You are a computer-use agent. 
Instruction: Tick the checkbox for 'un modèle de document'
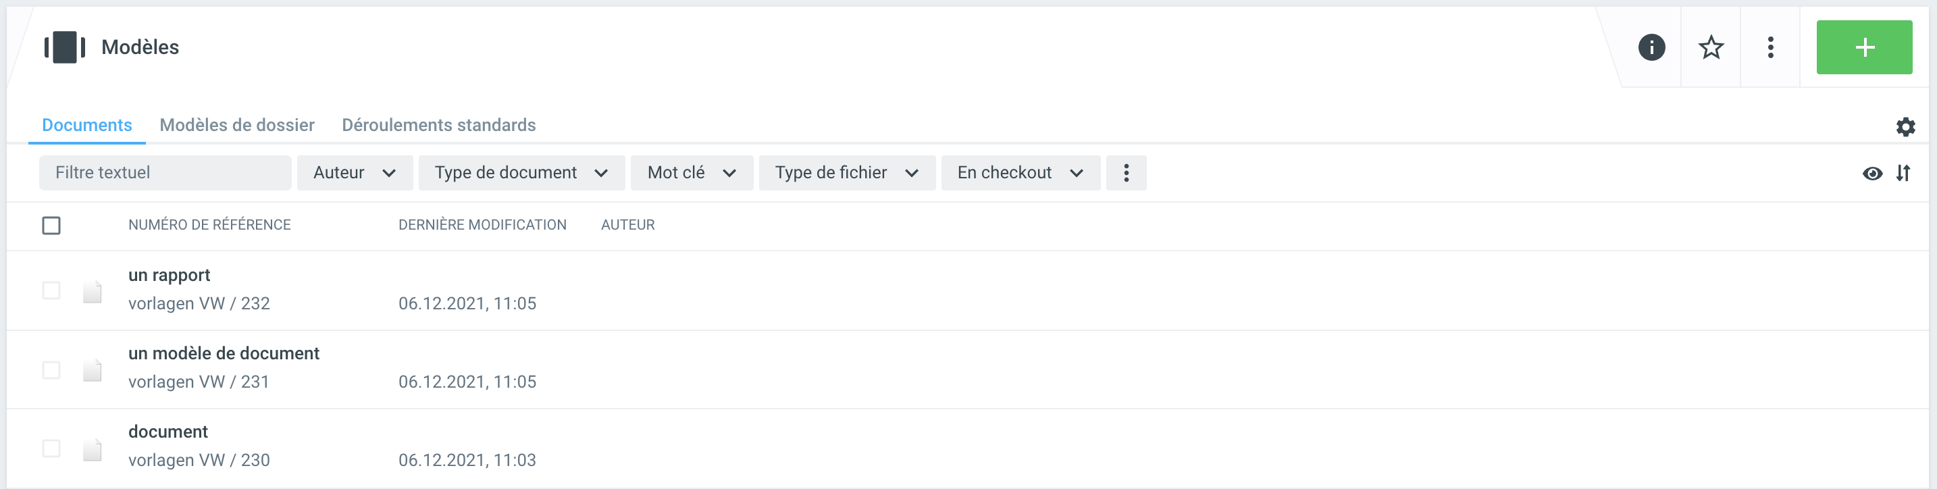51,370
